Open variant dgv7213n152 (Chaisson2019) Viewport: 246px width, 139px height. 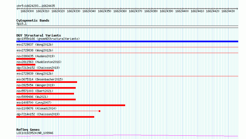(x=38, y=68)
